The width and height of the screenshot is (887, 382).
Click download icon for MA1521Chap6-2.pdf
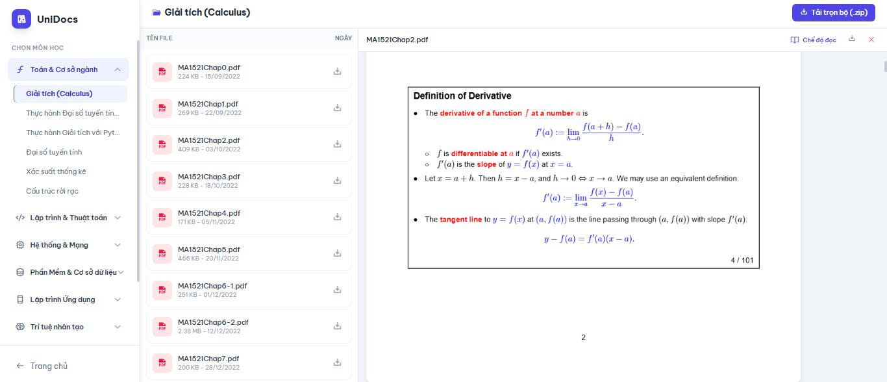pos(337,326)
